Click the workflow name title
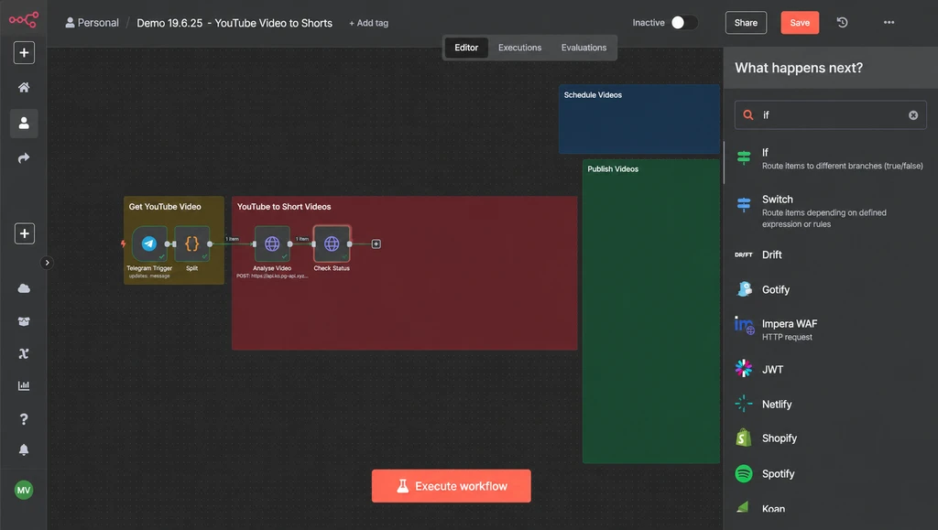 (x=234, y=23)
